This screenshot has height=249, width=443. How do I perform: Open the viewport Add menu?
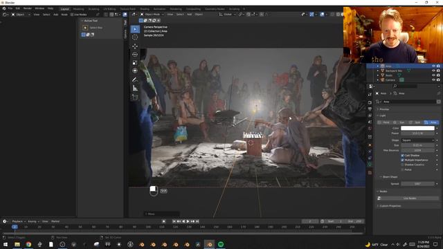coord(189,14)
